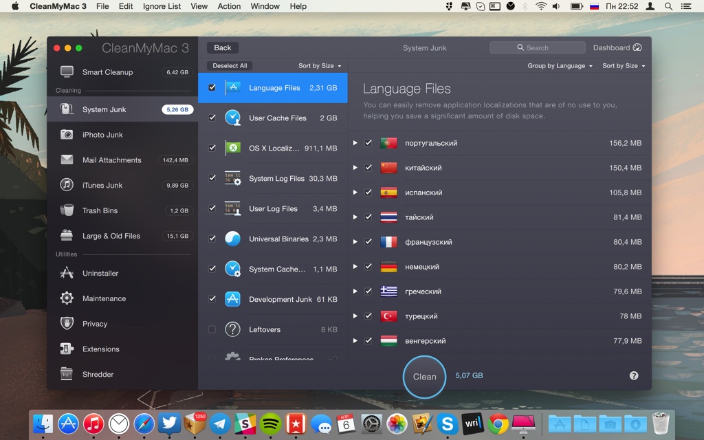Check the Leftovers checkbox
This screenshot has width=704, height=440.
point(212,329)
